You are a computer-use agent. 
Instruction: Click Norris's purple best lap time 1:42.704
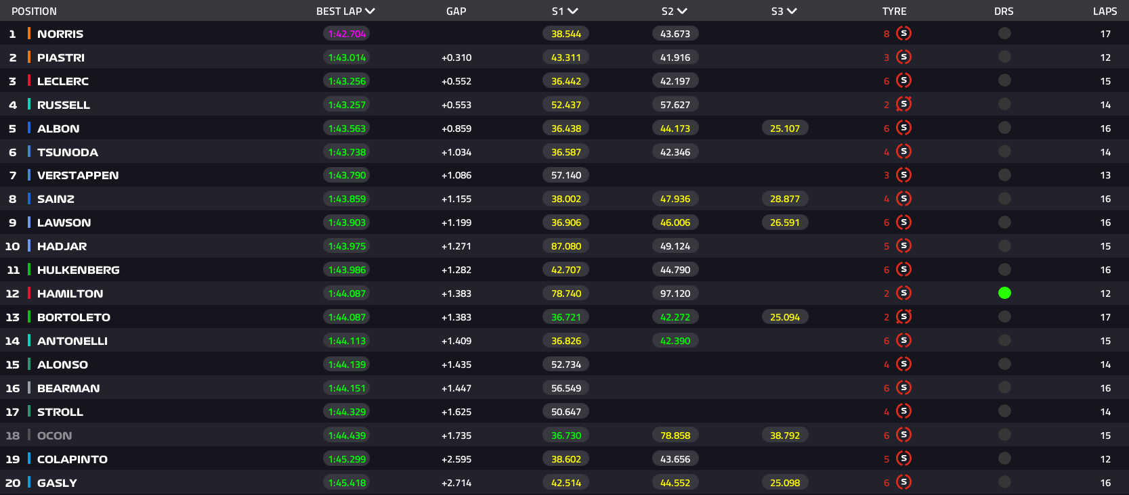tap(347, 34)
